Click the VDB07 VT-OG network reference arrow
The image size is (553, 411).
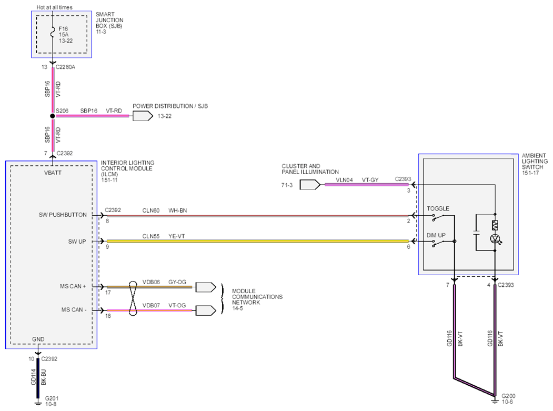206,310
